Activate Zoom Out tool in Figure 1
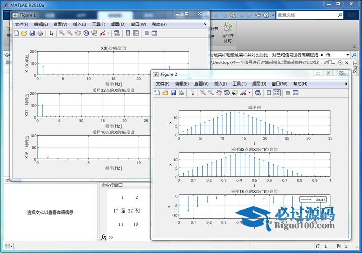Screen dimensions: 362x253 click(x=70, y=33)
